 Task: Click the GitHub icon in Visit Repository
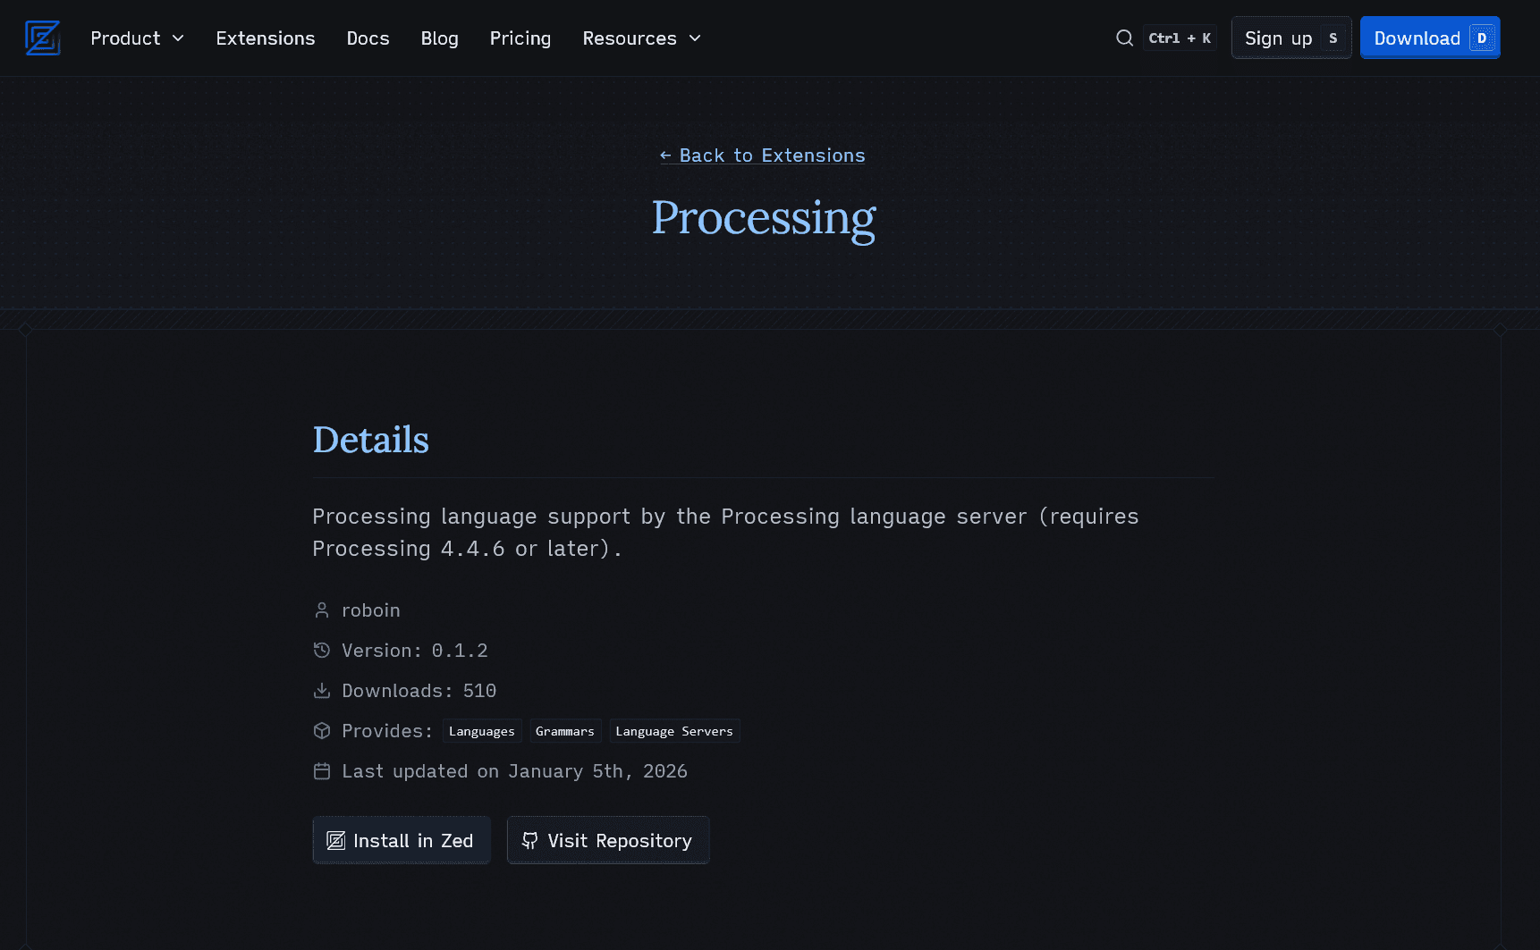tap(530, 841)
